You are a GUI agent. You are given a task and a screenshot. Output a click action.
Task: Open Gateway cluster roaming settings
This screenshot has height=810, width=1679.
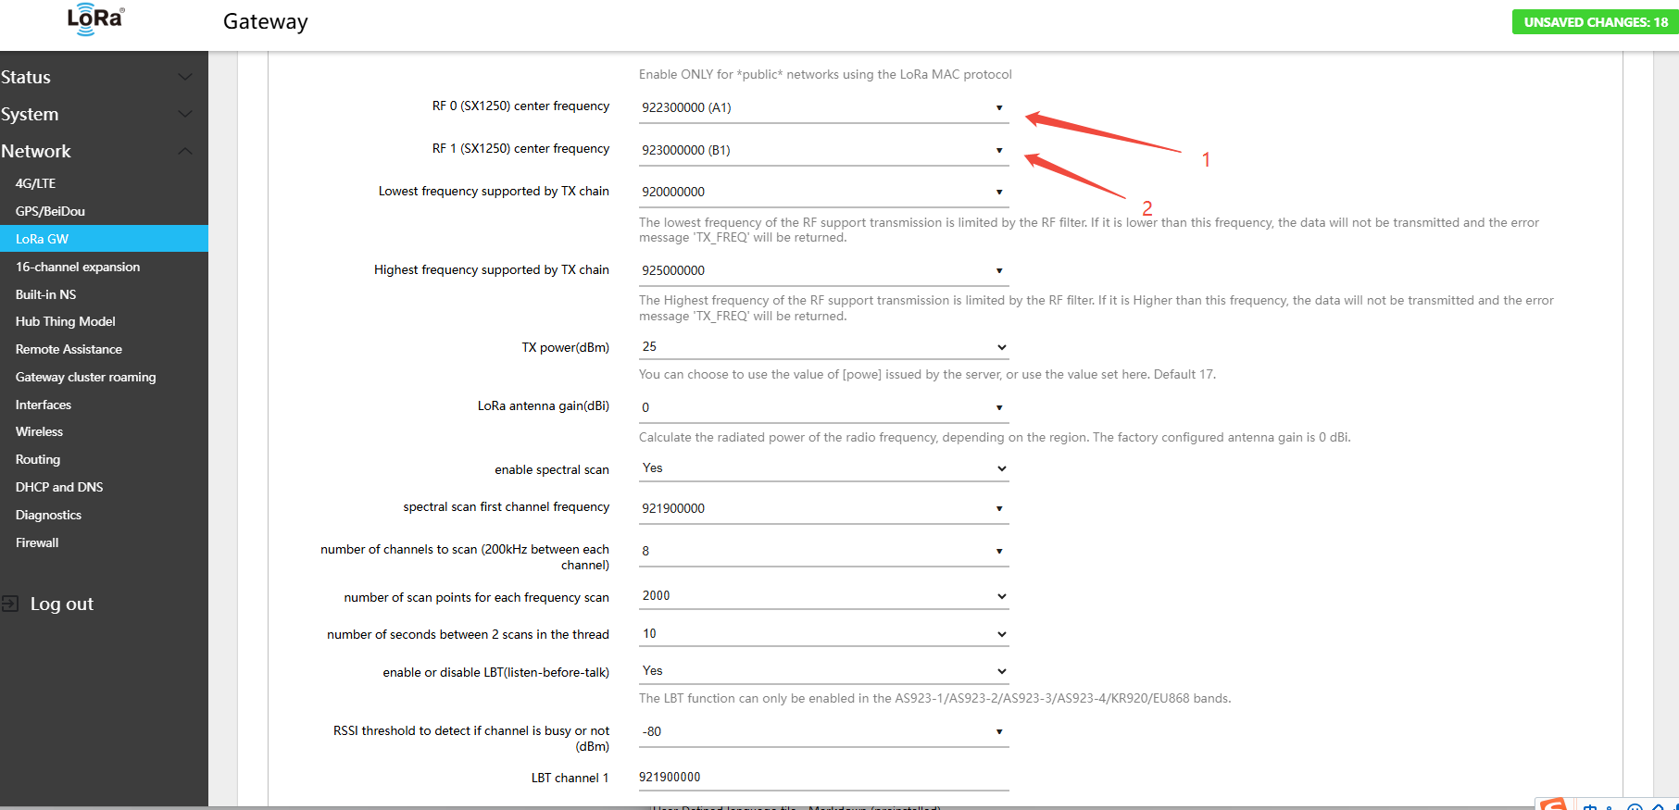click(85, 377)
